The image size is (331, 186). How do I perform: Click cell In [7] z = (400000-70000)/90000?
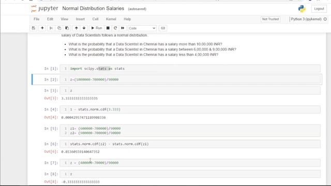tap(190, 163)
